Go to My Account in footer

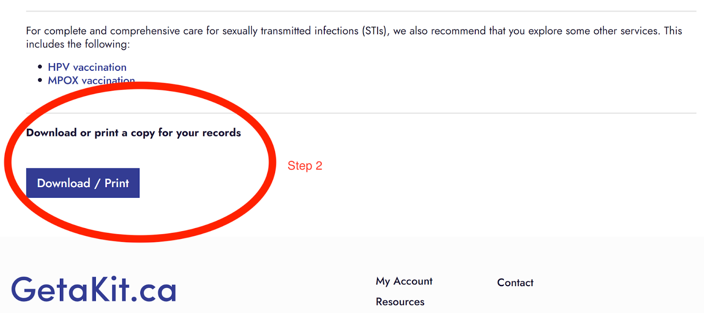point(404,281)
